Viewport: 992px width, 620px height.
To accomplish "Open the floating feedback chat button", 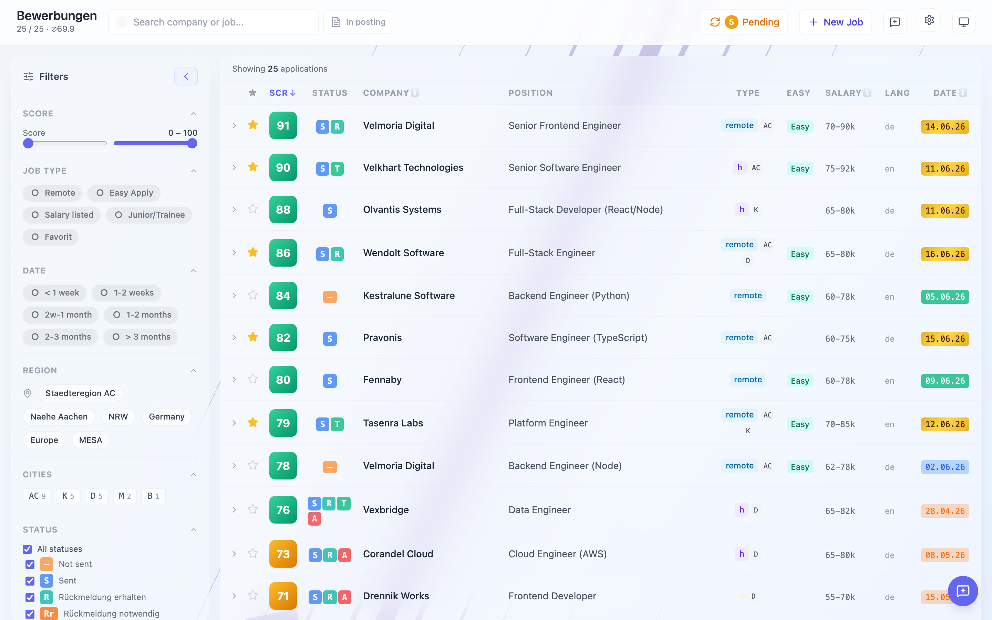I will tap(962, 590).
